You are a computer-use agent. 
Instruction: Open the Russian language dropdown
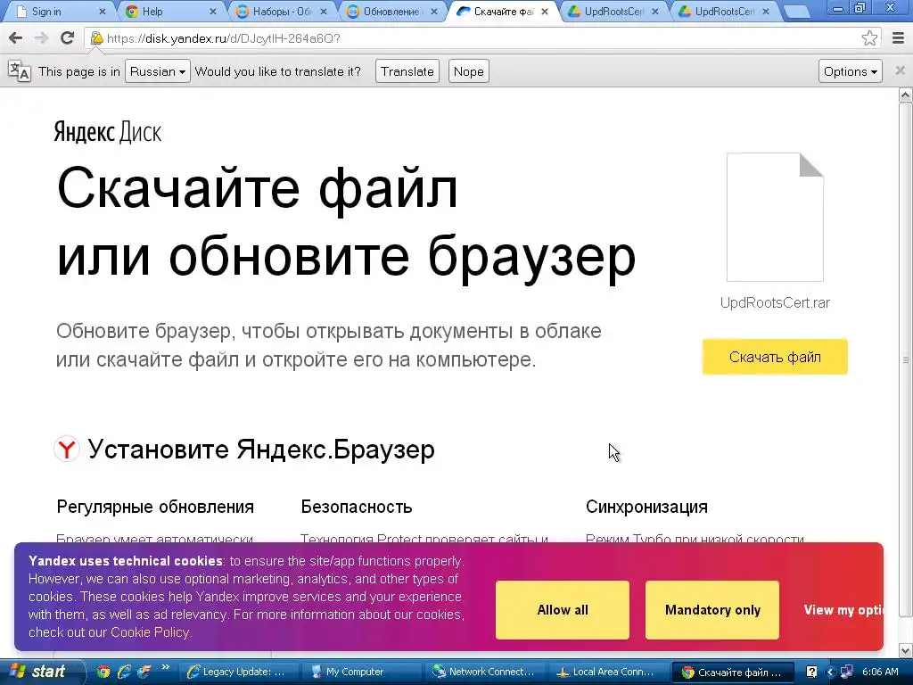point(158,71)
